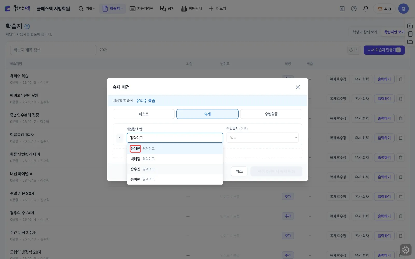Delete the 유리수 복습 worksheet trash icon
Image resolution: width=415 pixels, height=259 pixels.
400,79
